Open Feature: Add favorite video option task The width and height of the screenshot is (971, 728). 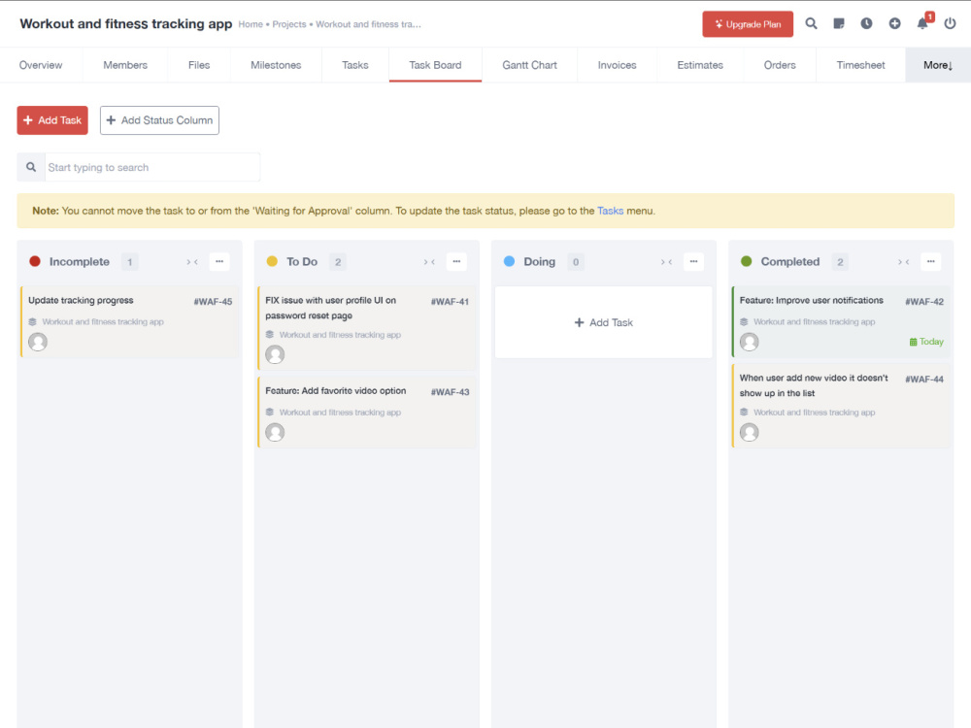[336, 391]
